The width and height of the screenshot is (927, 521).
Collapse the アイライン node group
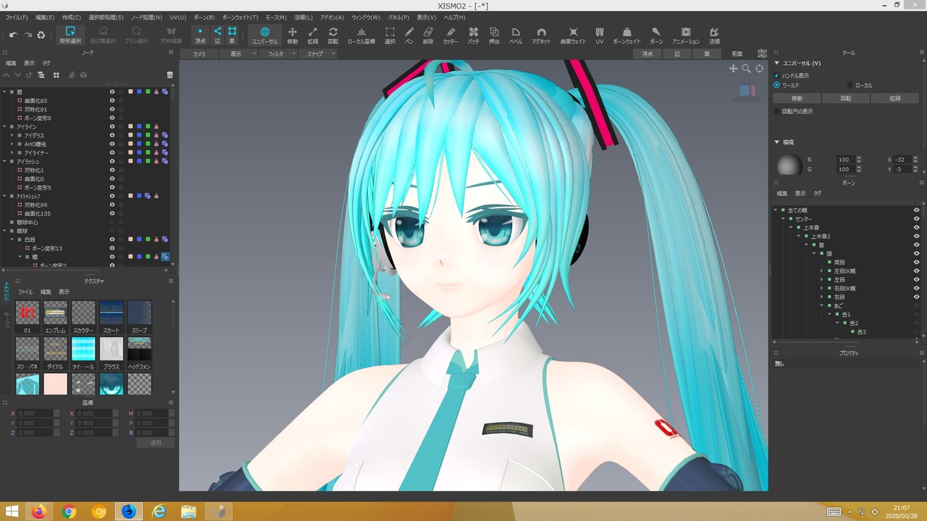click(x=4, y=127)
